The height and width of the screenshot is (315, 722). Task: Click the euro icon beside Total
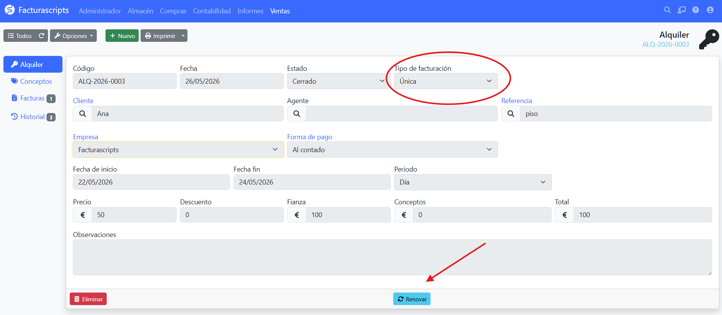(x=565, y=215)
